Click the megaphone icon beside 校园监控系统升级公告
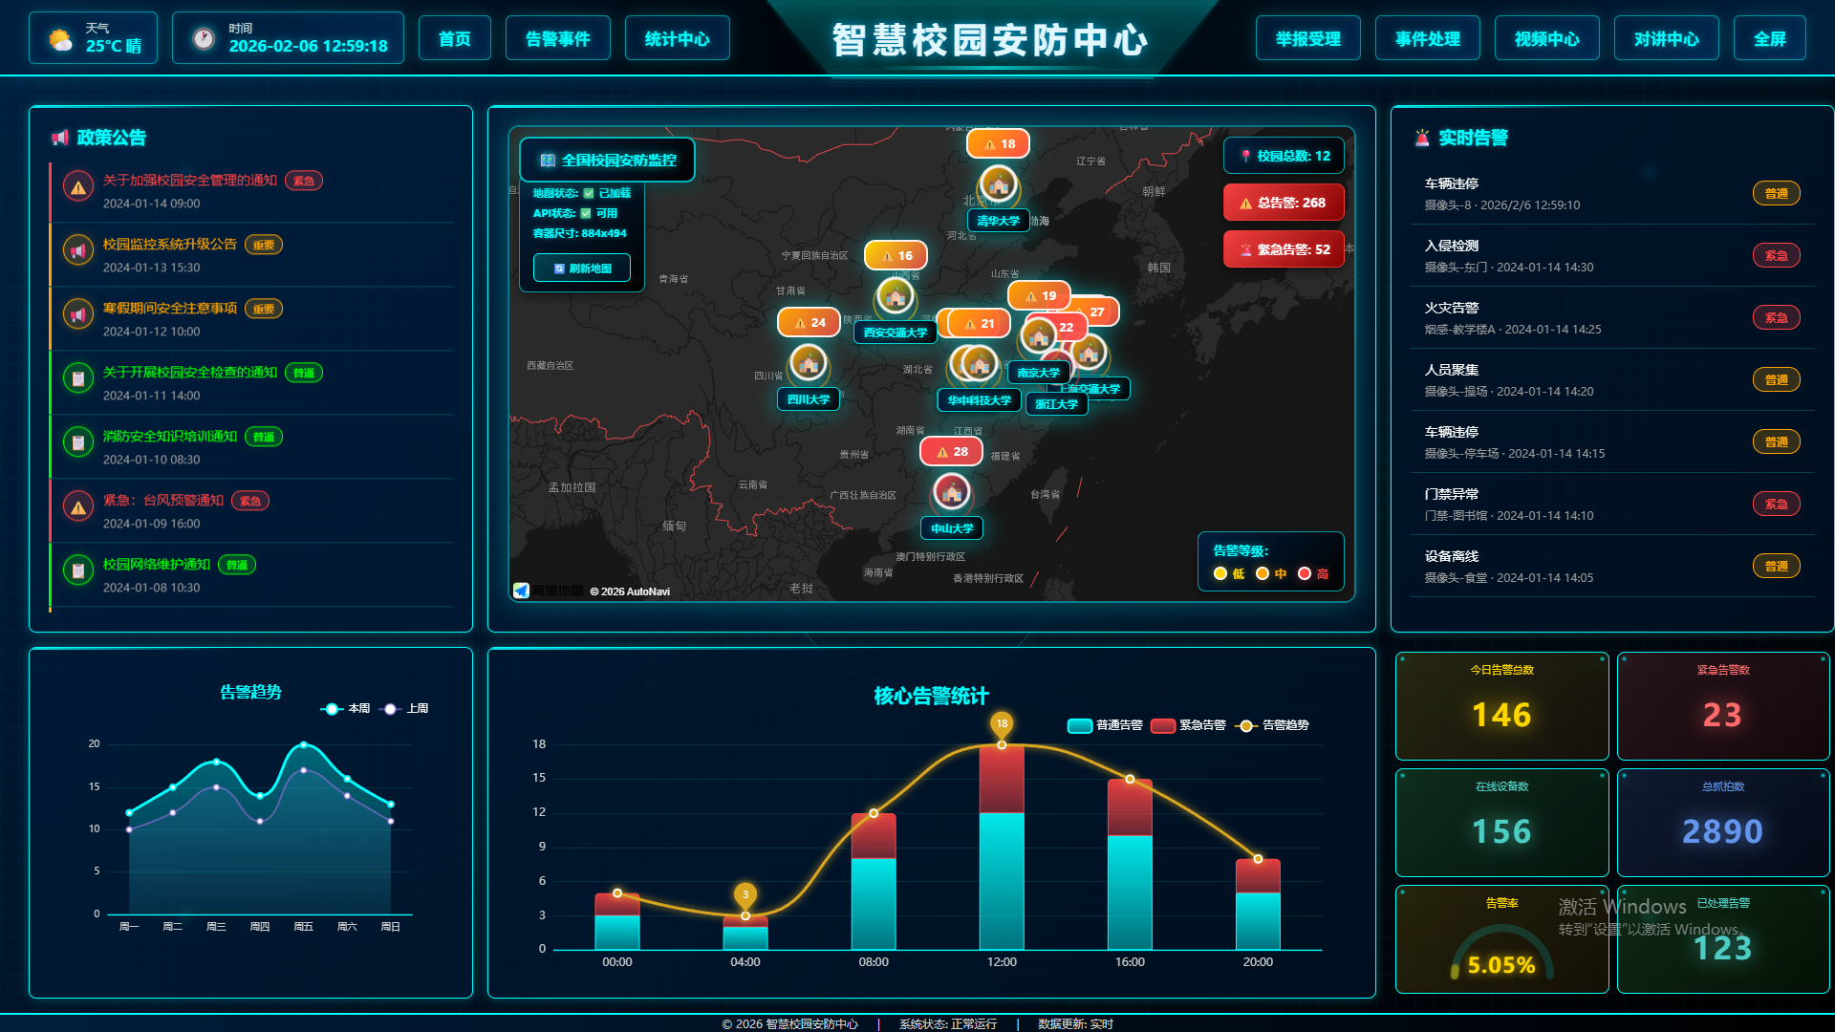1835x1032 pixels. [78, 250]
